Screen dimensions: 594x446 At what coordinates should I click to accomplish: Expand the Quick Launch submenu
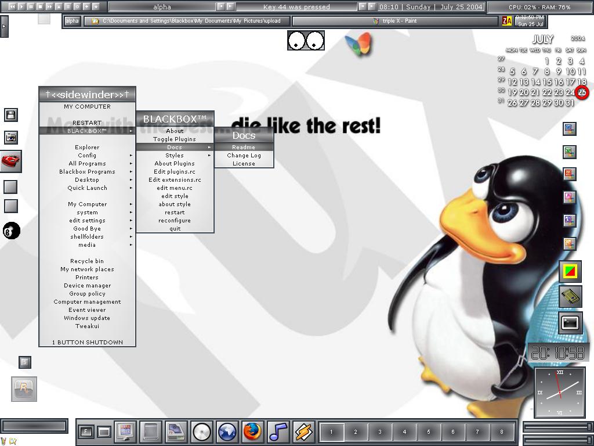point(87,188)
